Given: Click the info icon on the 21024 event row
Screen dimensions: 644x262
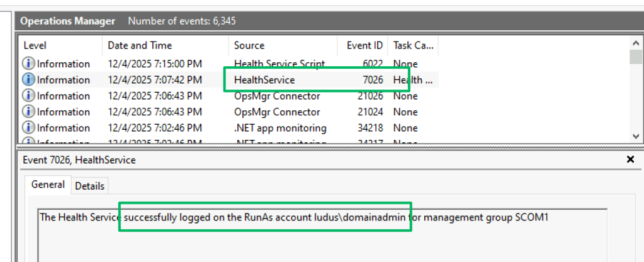Looking at the screenshot, I should (29, 112).
